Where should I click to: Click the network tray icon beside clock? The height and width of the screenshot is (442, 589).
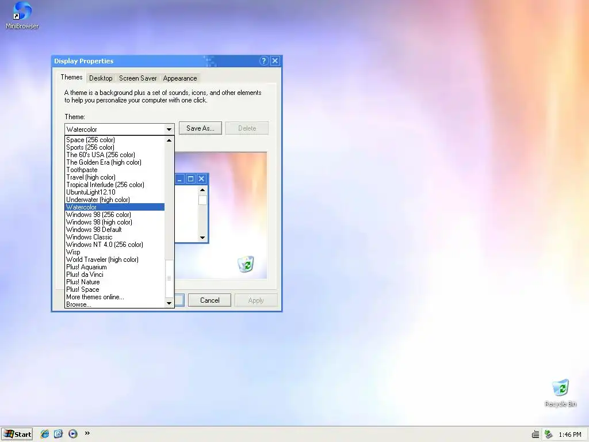tap(548, 434)
